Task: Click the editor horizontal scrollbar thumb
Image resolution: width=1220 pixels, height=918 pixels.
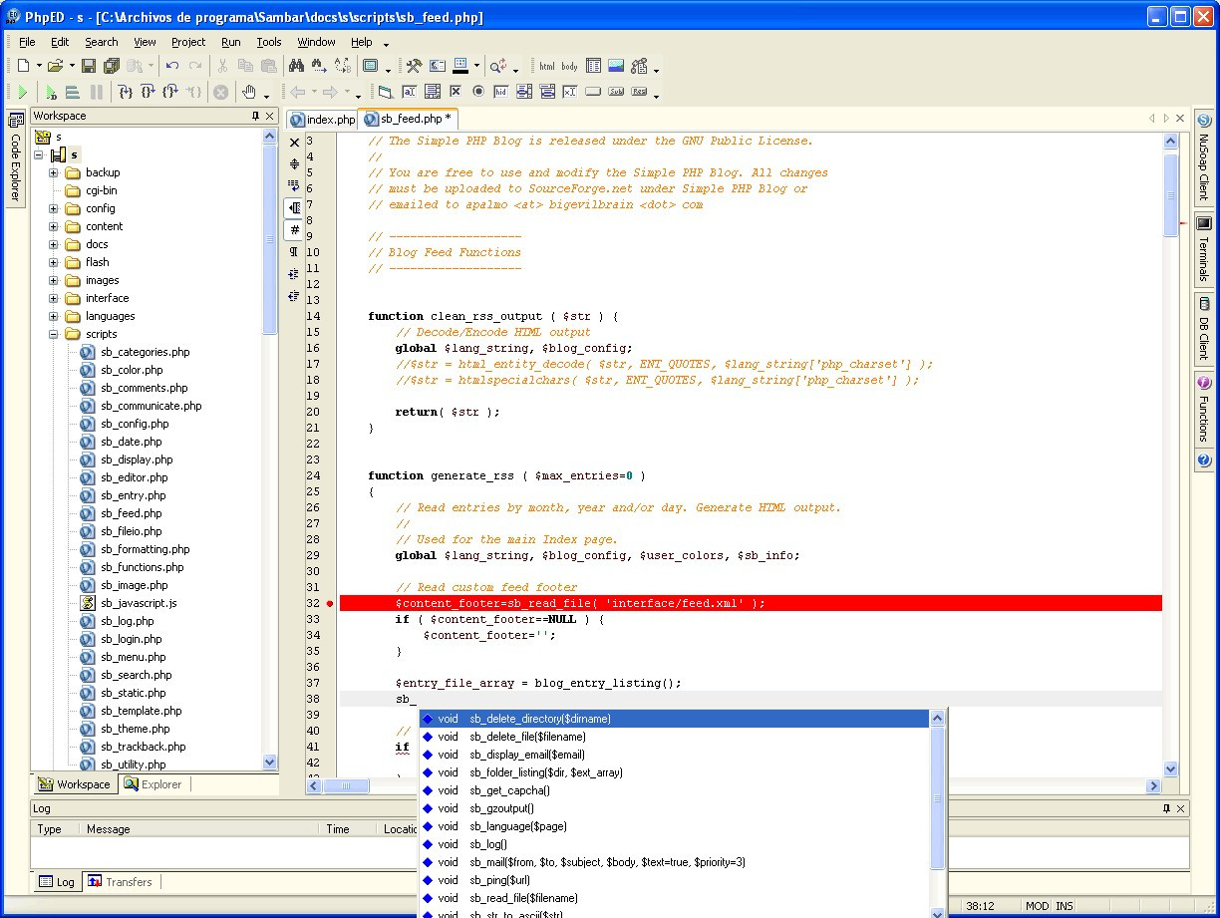Action: [x=347, y=786]
